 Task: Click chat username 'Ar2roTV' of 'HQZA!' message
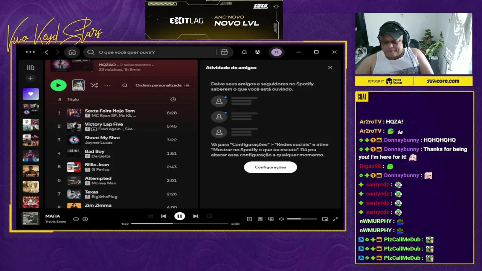(371, 122)
